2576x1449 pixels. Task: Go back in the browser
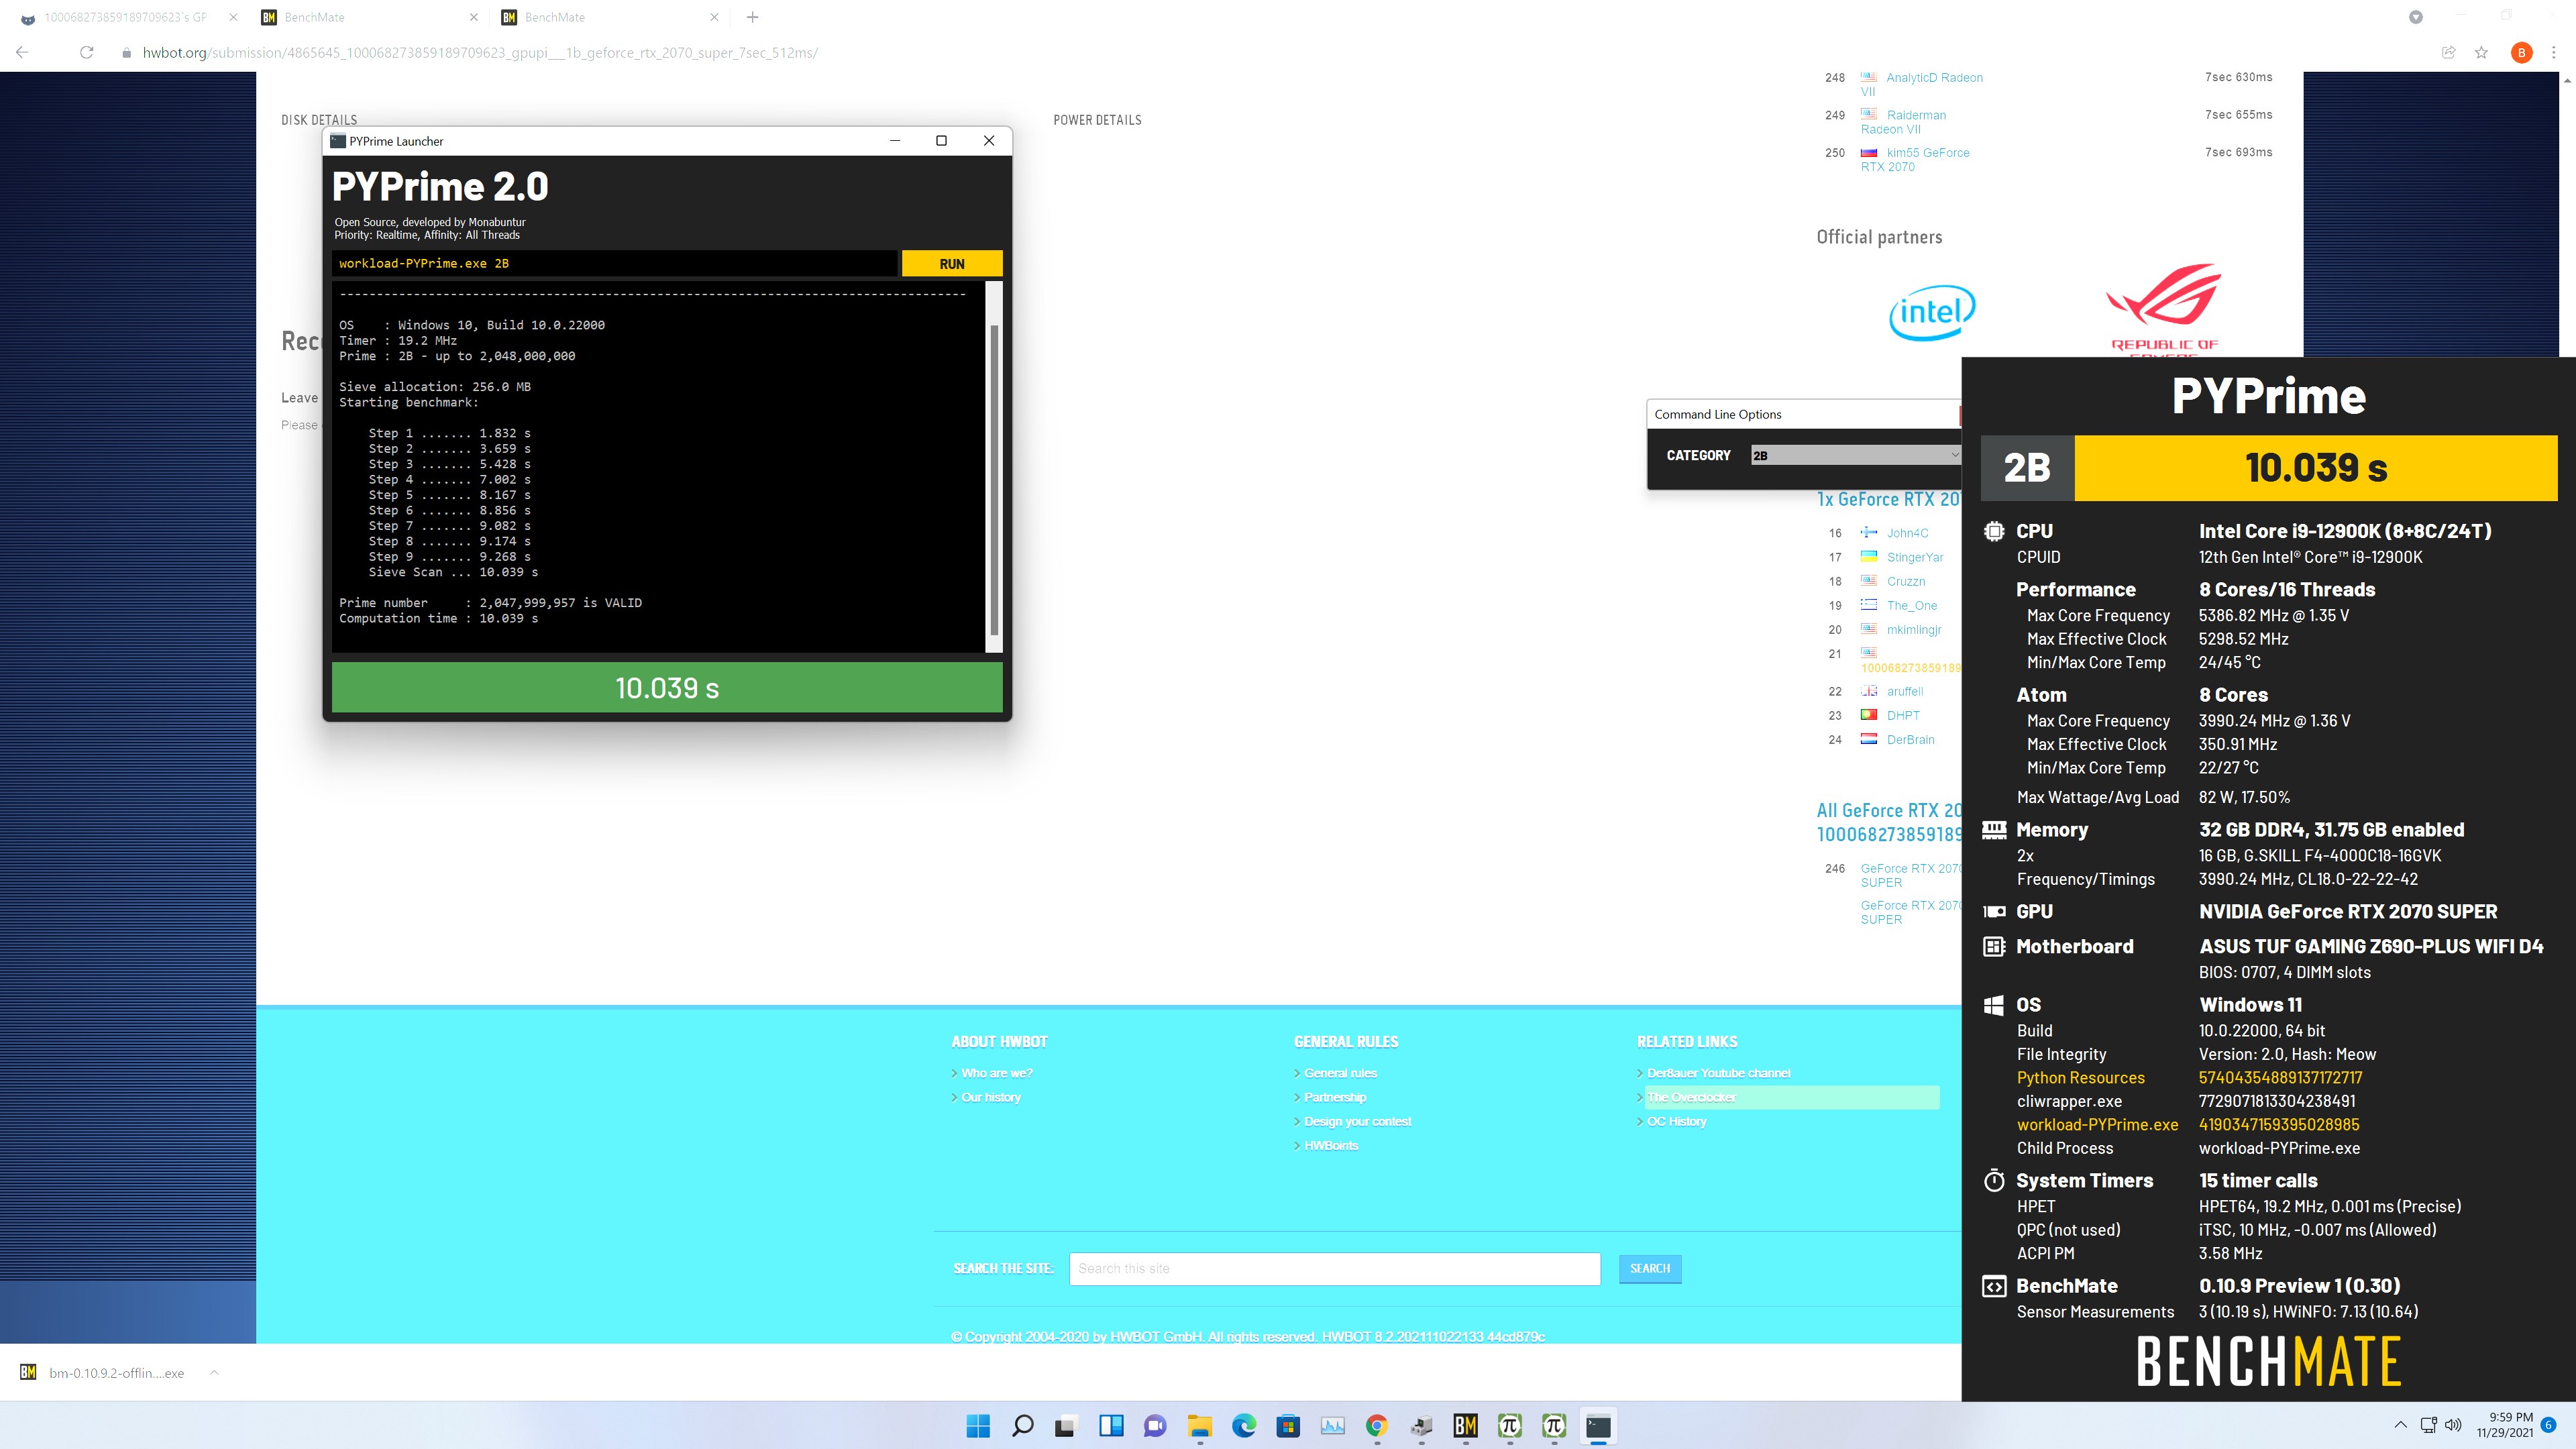tap(22, 53)
